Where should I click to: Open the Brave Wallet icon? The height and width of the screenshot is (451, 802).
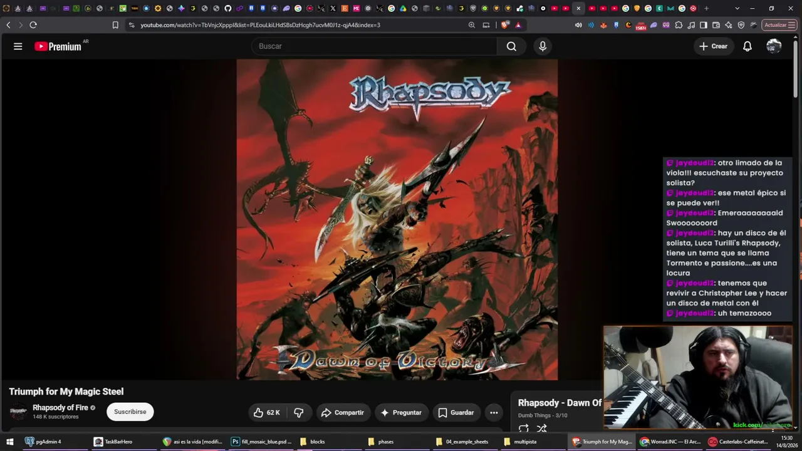point(716,25)
